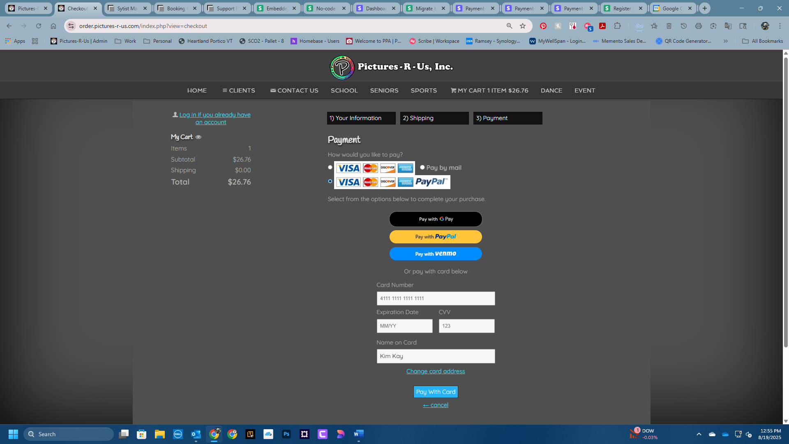
Task: Click the bookmark star in address bar
Action: pos(523,26)
